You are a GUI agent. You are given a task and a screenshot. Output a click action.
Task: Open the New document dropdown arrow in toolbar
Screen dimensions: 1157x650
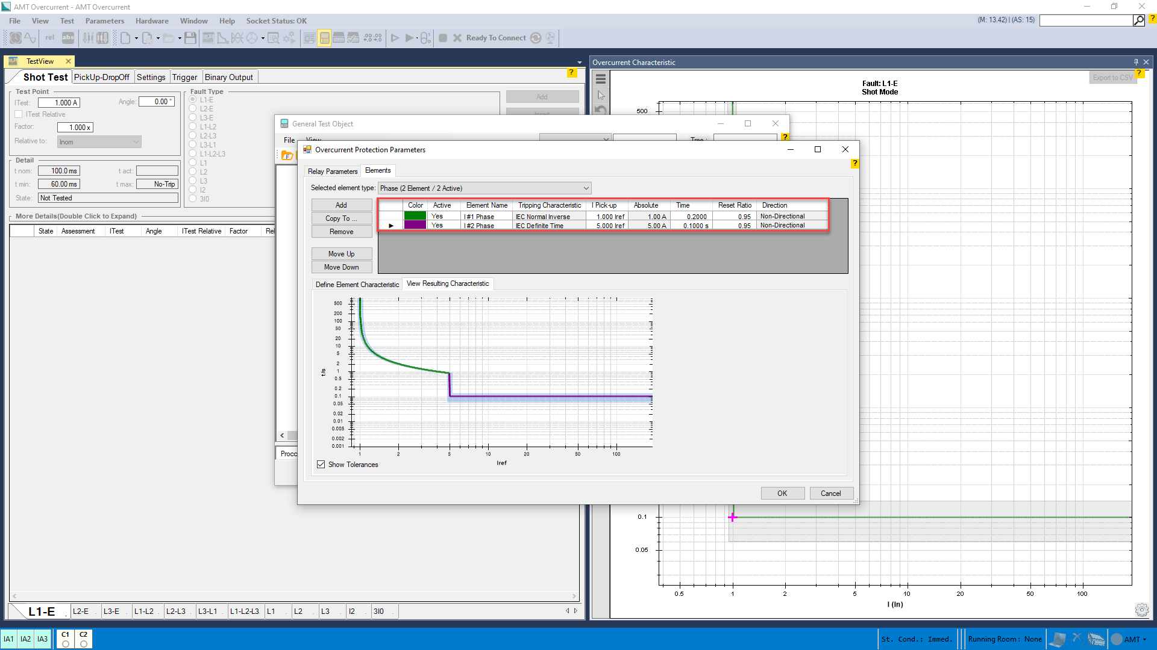coord(136,39)
